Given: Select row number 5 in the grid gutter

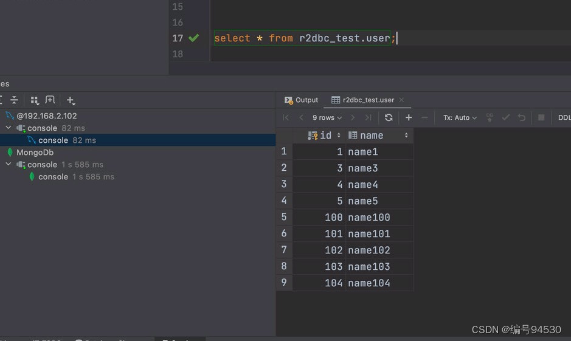Looking at the screenshot, I should coord(284,217).
